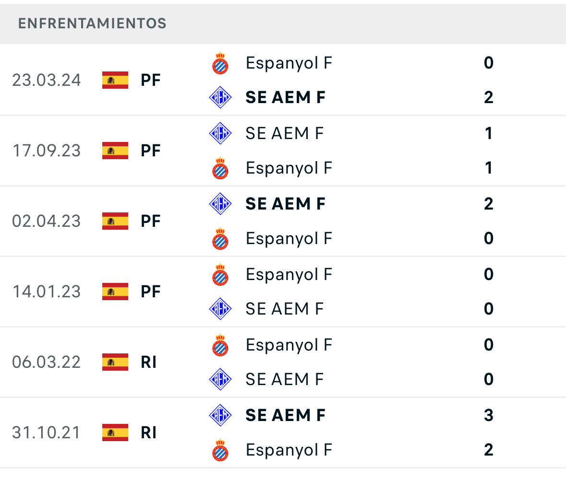Select the Spain flag next to 14.01.23

tap(115, 292)
